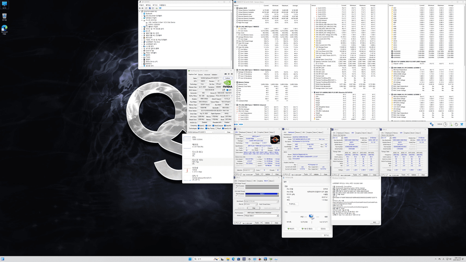
Task: Open the Windows Start button on the taskbar
Action: click(x=190, y=259)
